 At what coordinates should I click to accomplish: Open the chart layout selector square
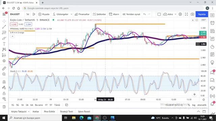pos(159,14)
